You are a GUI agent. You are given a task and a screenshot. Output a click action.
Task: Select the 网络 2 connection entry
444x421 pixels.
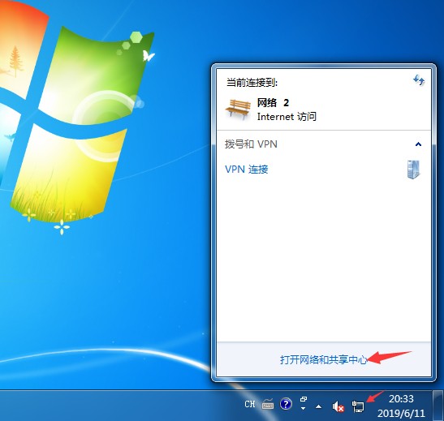click(x=323, y=109)
